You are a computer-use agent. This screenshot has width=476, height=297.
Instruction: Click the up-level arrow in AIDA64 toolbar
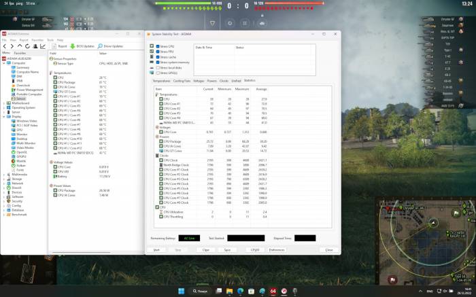pyautogui.click(x=20, y=46)
